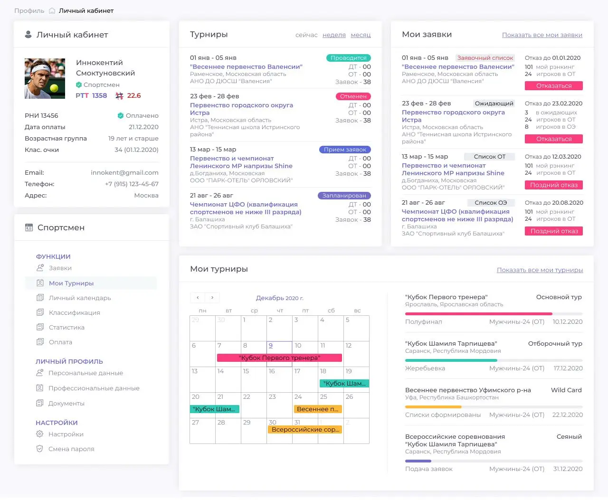Click Отказаться for Первенство городского округа Истра

[554, 139]
